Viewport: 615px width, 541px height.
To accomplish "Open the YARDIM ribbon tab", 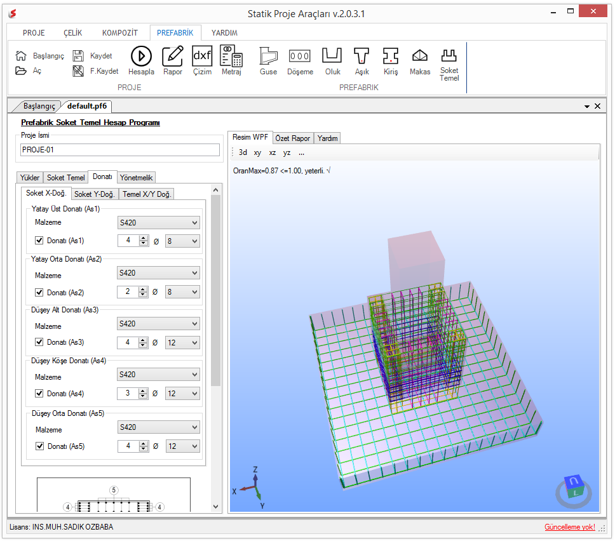I will point(224,33).
